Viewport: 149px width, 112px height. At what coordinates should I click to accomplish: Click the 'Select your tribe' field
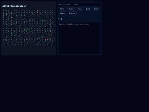[x=79, y=4]
